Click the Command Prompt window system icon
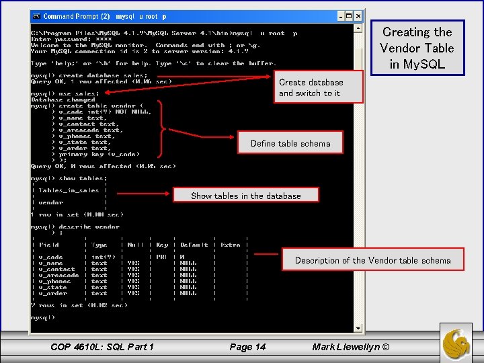This screenshot has height=363, width=484. pyautogui.click(x=36, y=16)
